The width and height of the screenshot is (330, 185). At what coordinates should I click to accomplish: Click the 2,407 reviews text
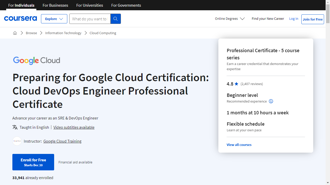point(252,84)
